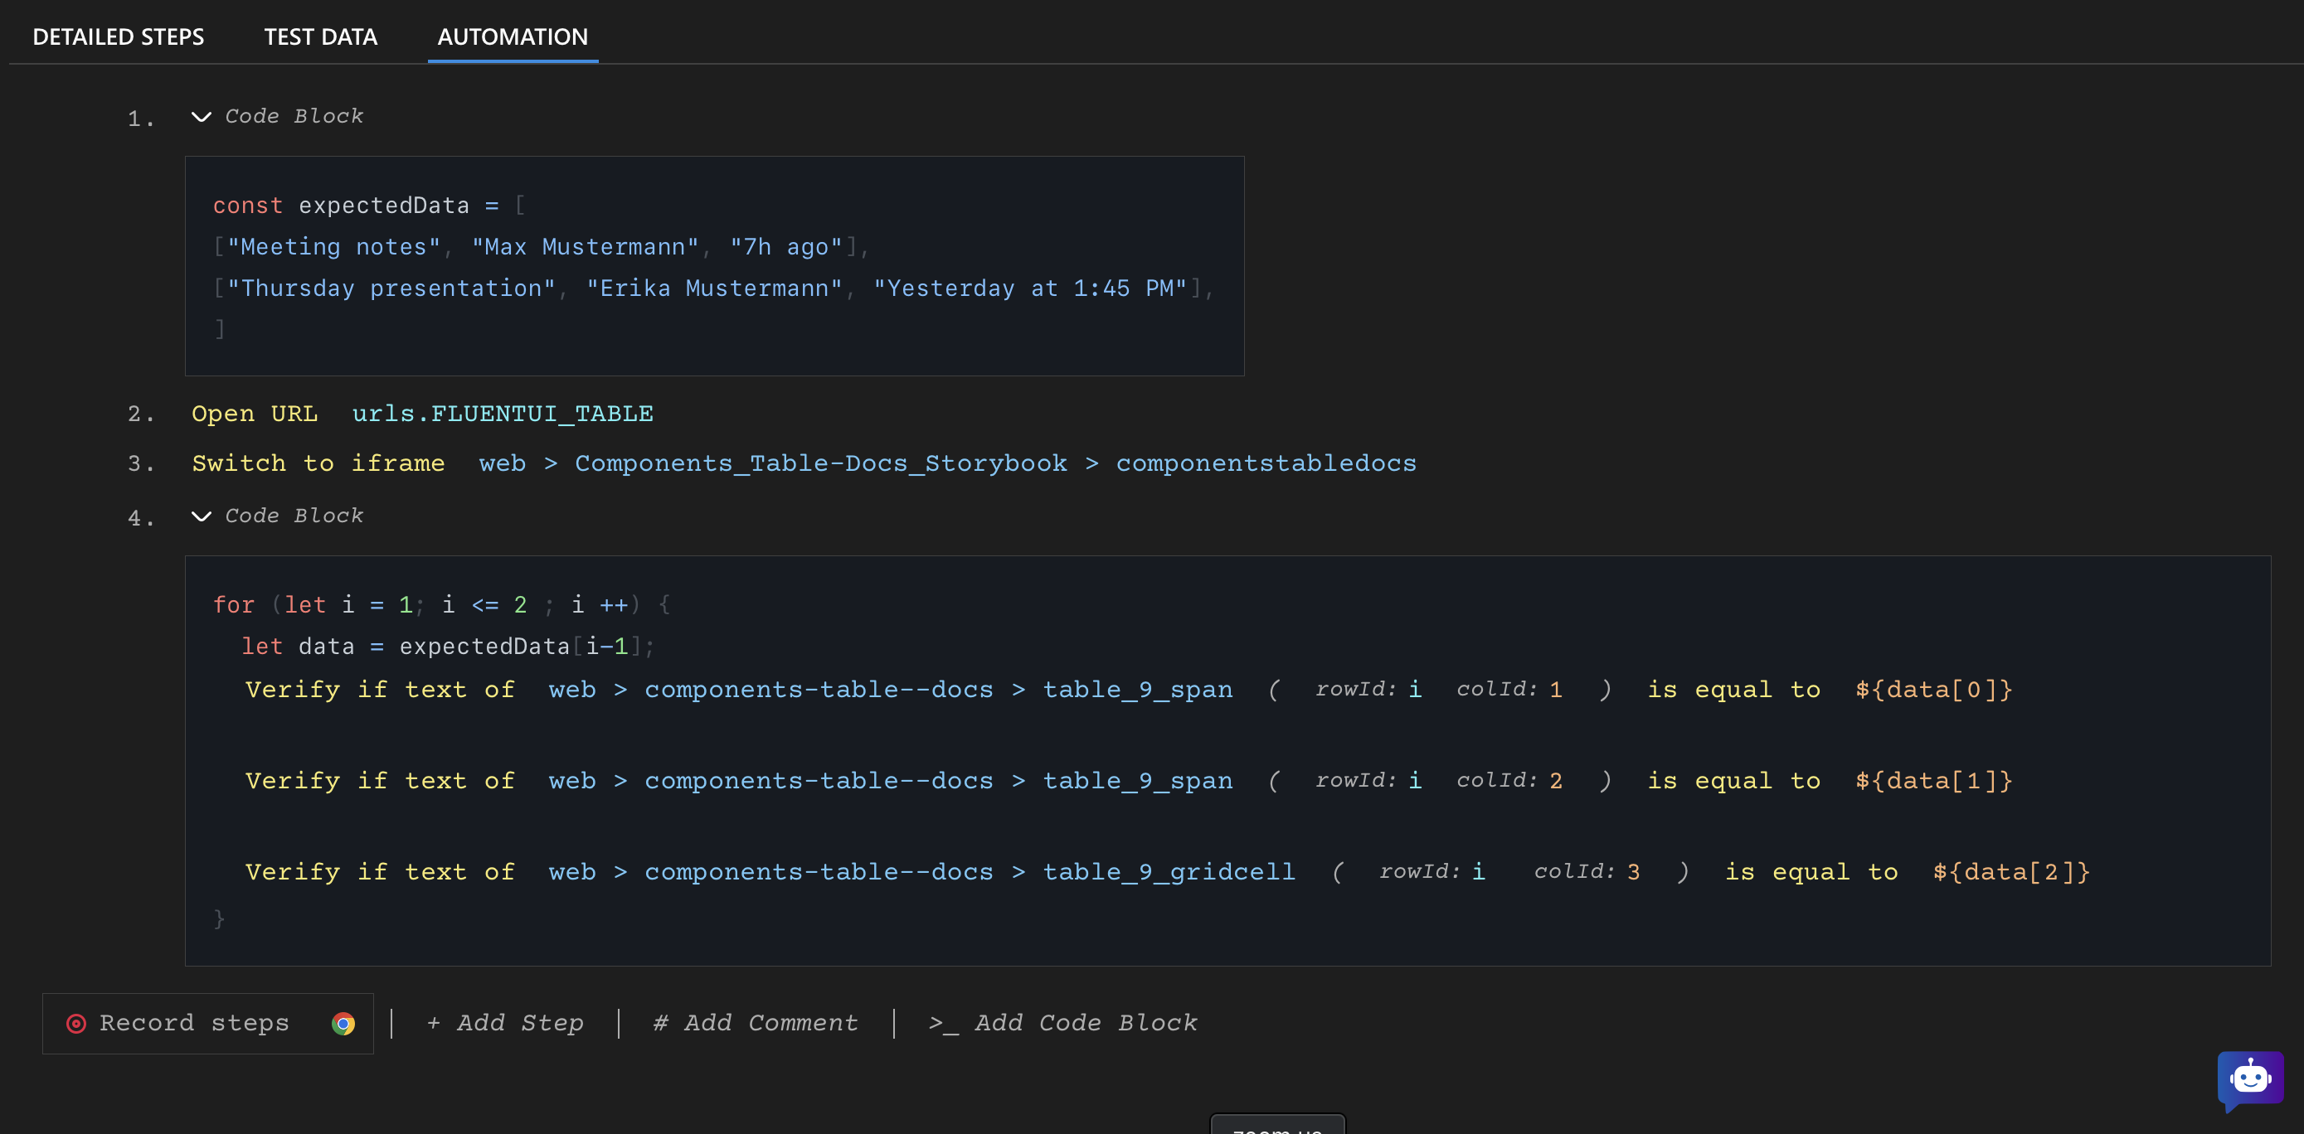Open the chatbot assistant icon

pos(2248,1078)
